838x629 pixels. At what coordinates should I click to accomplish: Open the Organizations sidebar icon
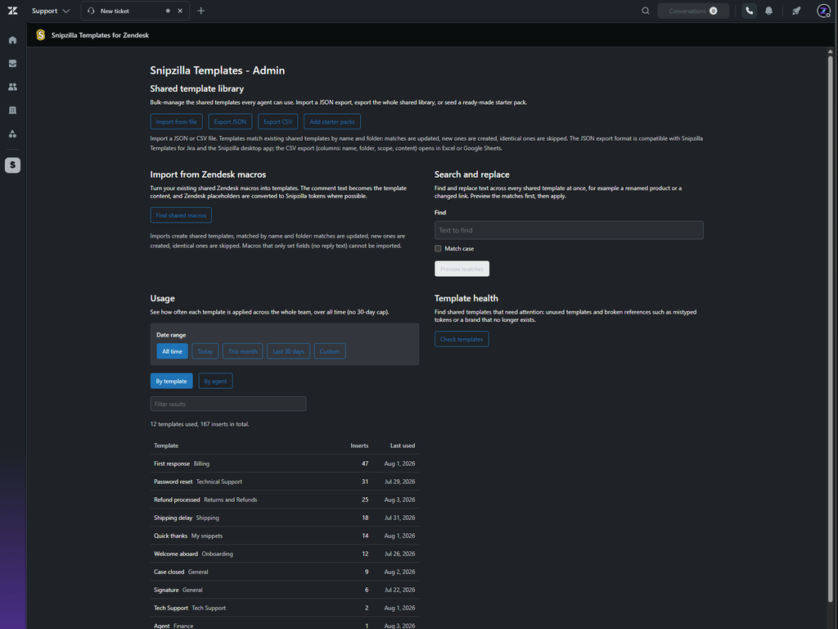pos(12,111)
